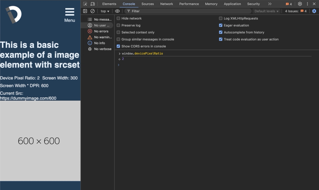Click the Screen Width * DPR: 600 text

click(x=24, y=86)
